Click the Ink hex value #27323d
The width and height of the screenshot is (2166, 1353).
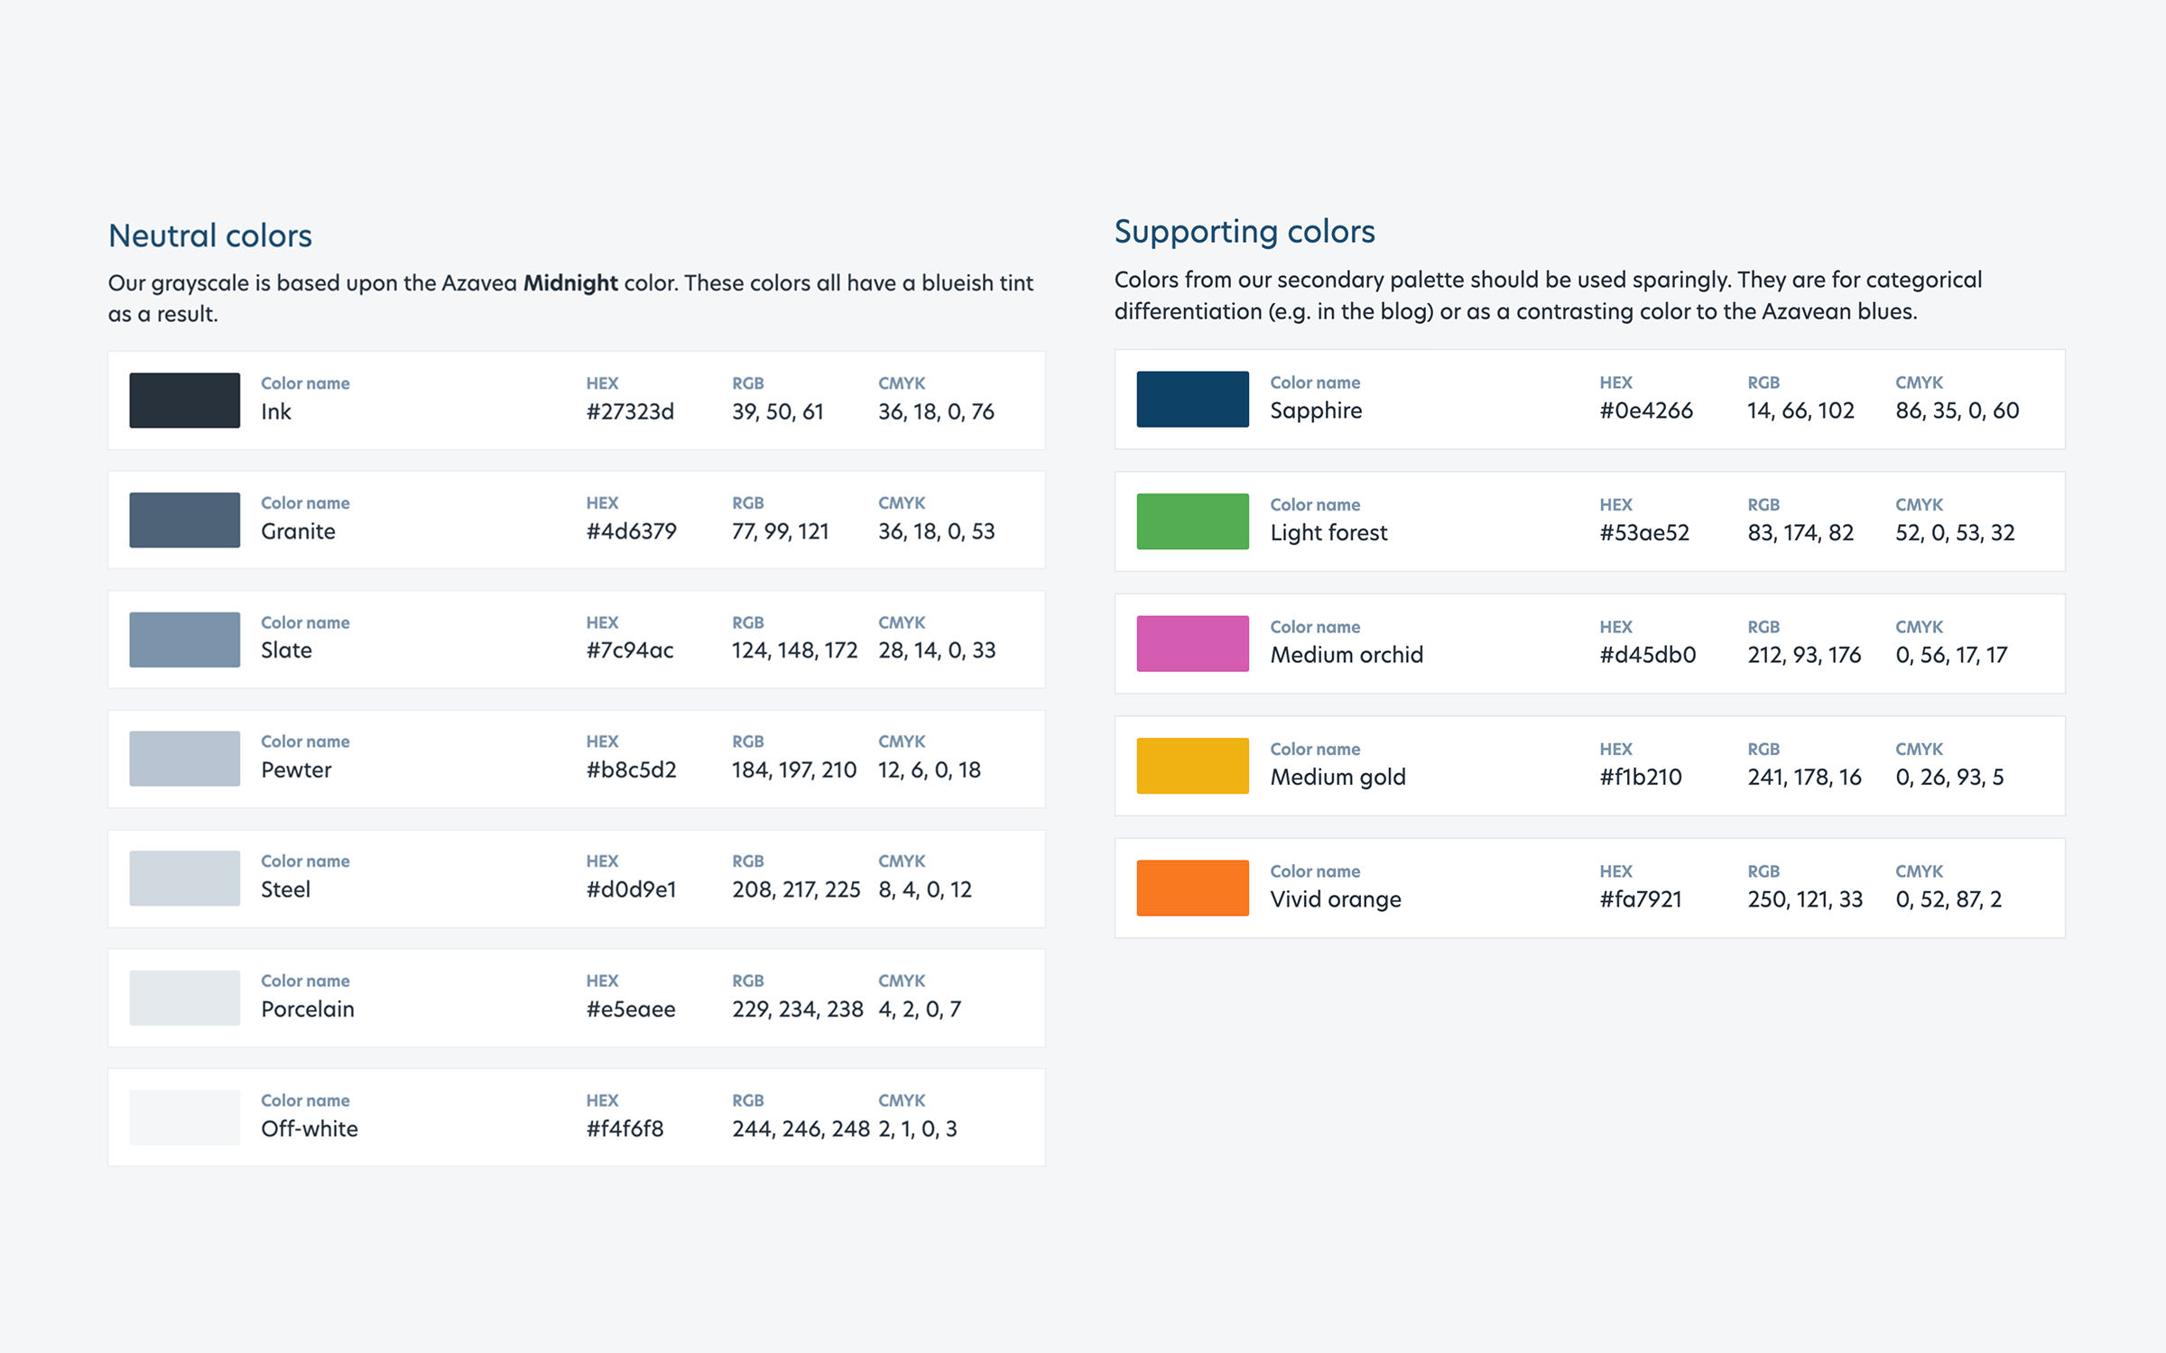point(630,412)
